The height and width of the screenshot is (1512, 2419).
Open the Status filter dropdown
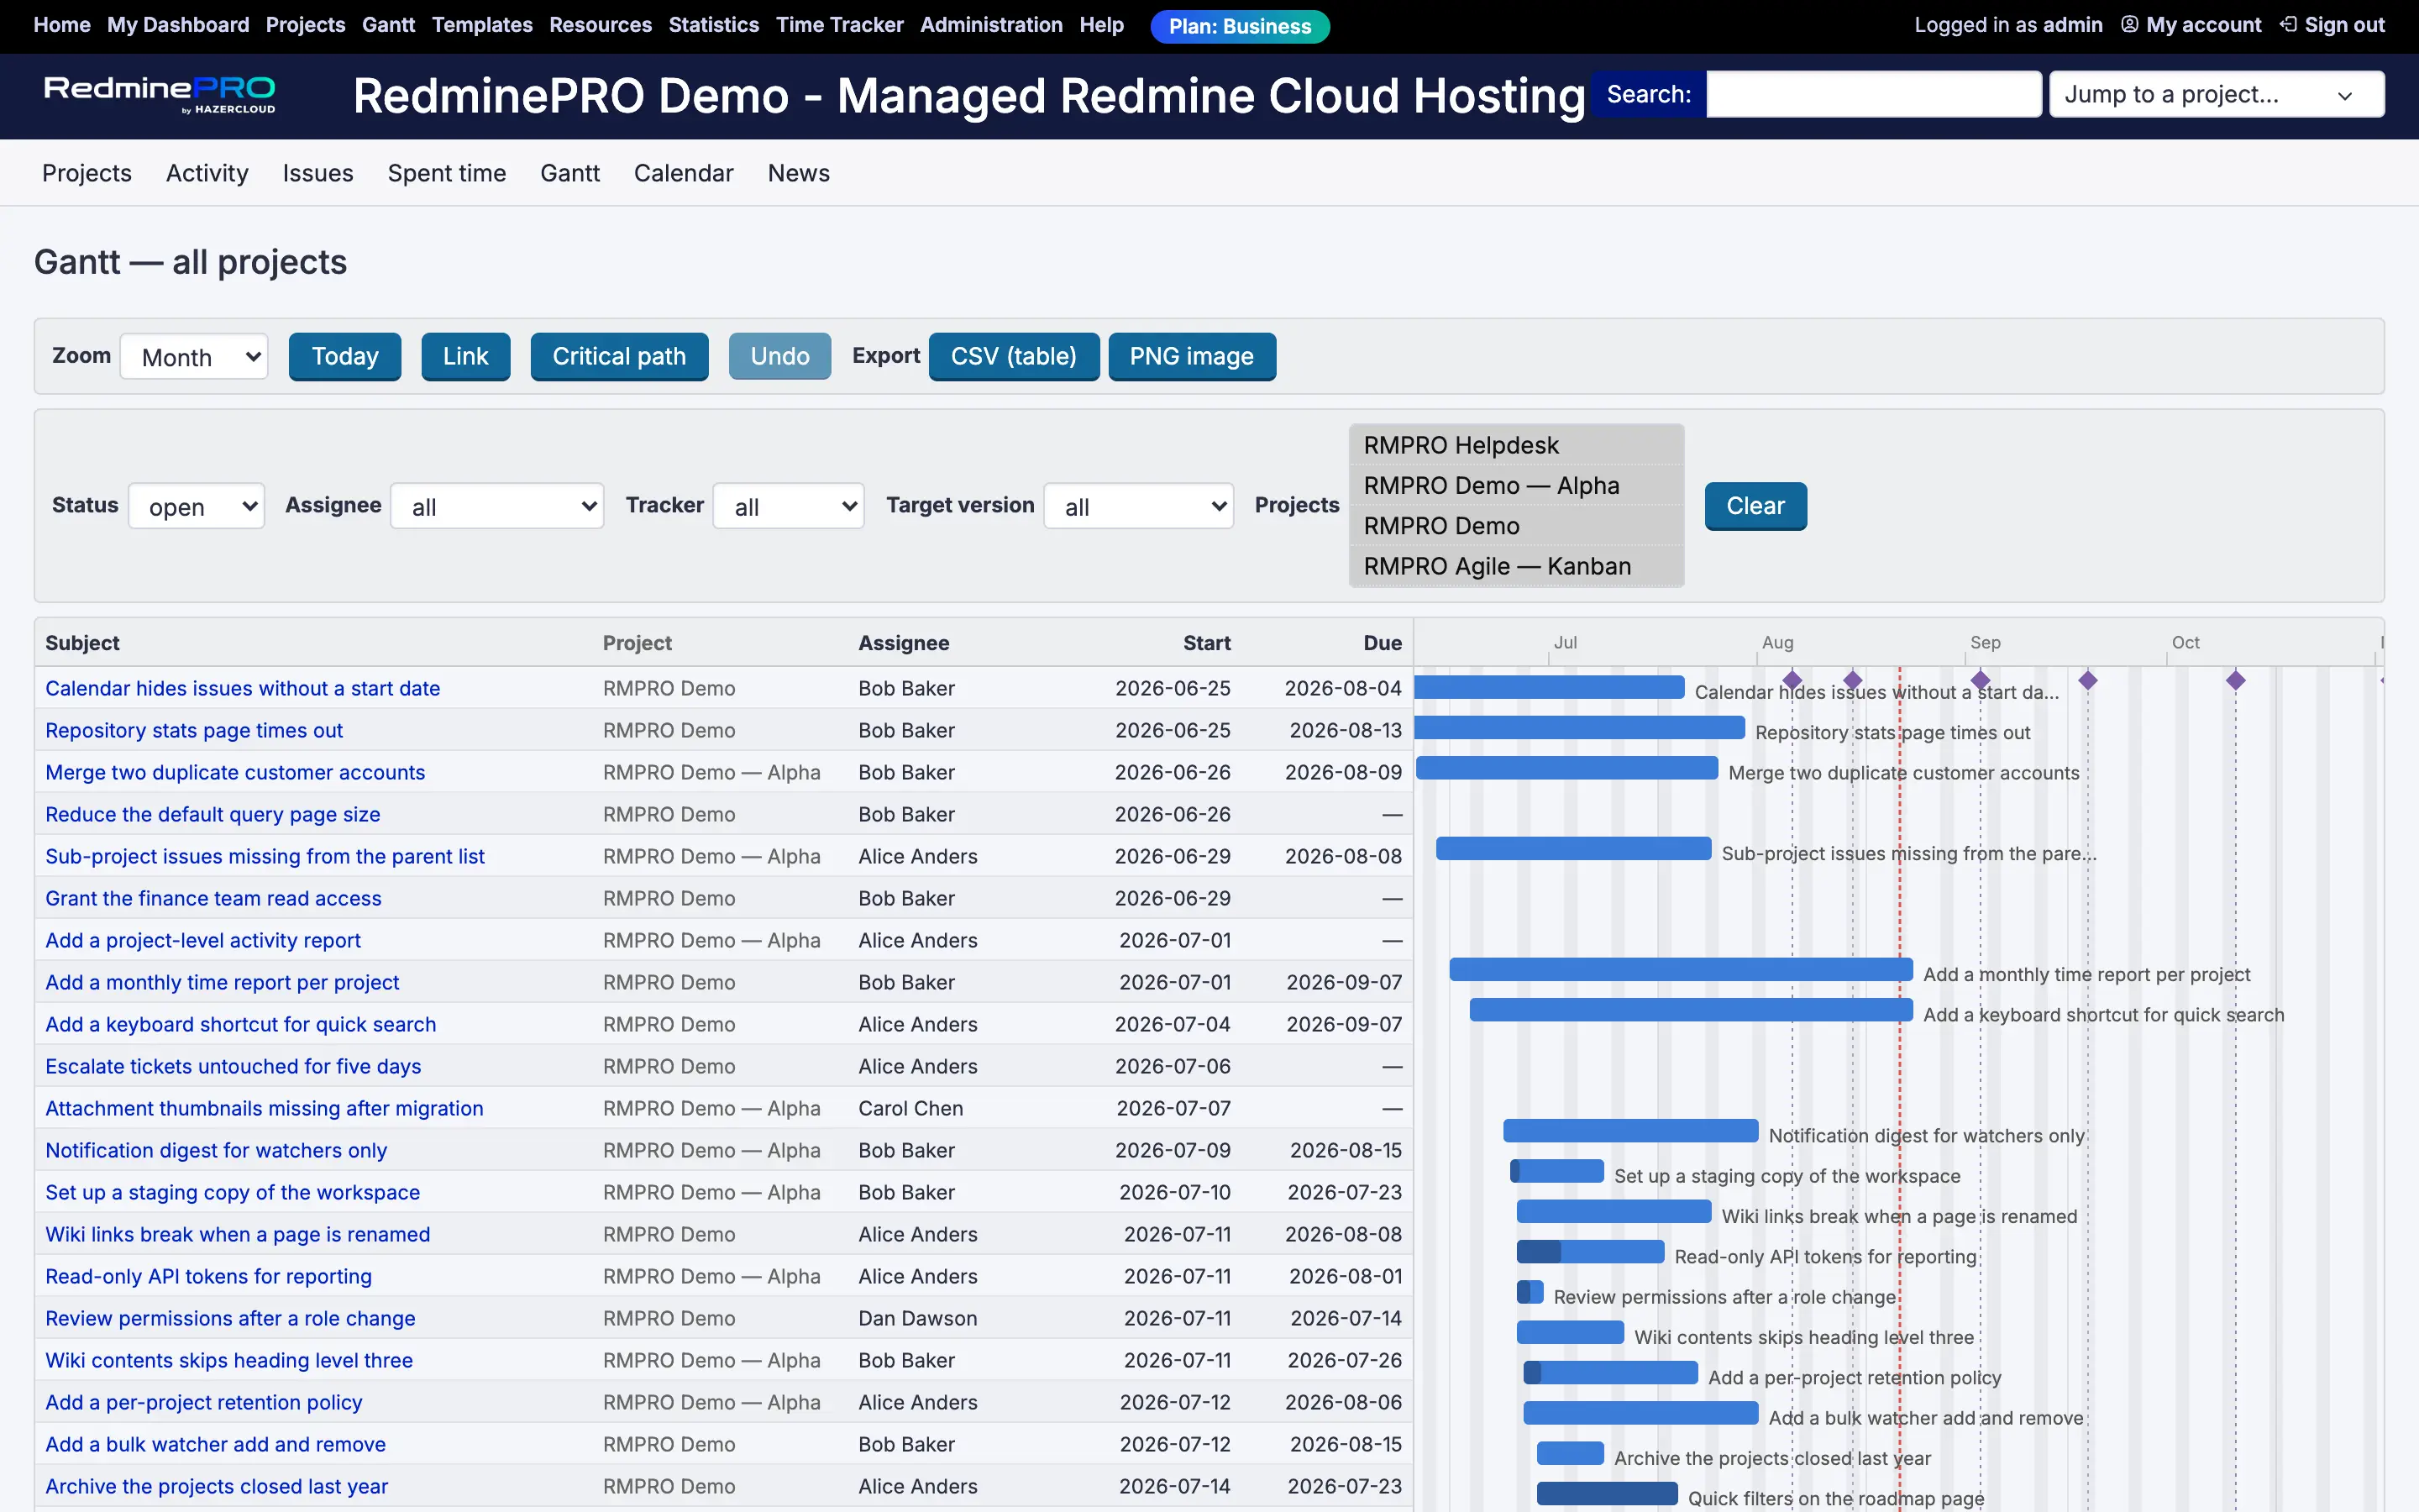click(196, 506)
